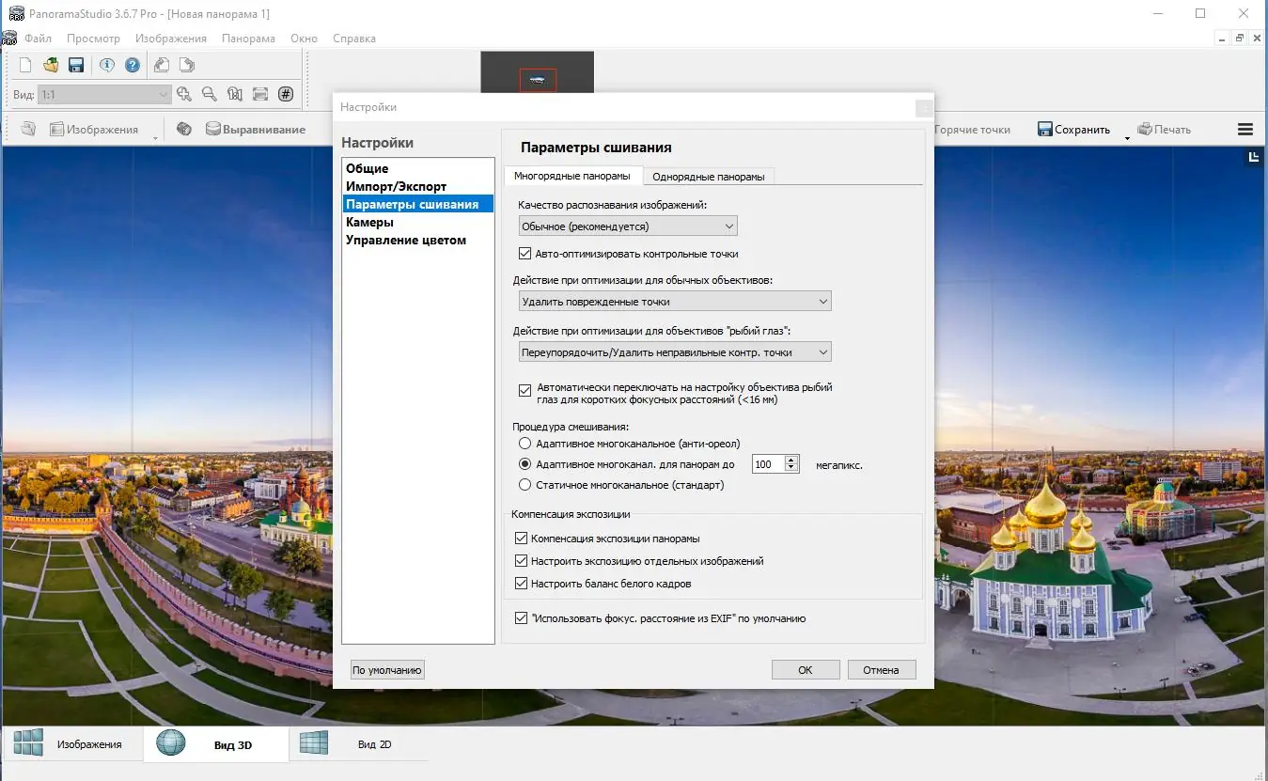Select Адаптивное многоканал. для панорам до option

[x=524, y=464]
